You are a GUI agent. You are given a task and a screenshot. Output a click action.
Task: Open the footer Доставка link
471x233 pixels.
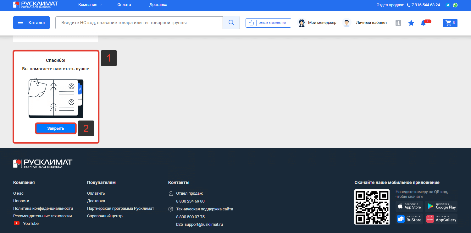click(96, 201)
